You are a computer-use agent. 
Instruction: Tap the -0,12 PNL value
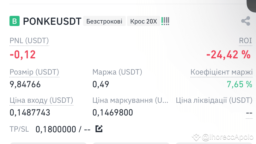(22, 55)
